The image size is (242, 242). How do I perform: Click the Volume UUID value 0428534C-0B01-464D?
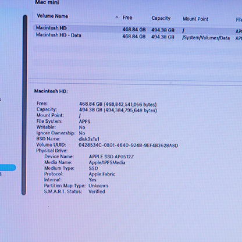pos(128,145)
